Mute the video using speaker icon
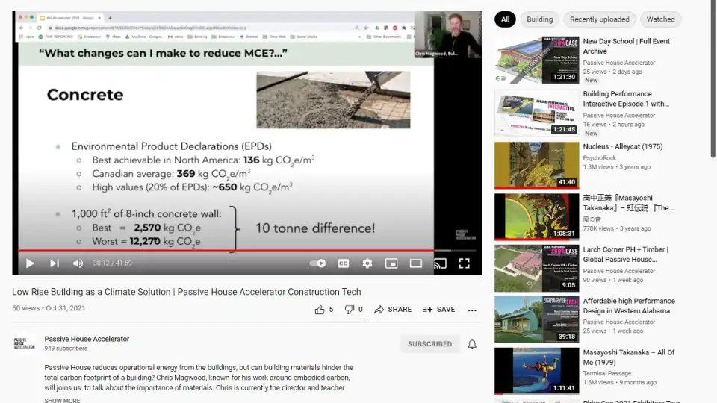The width and height of the screenshot is (717, 403). (78, 263)
